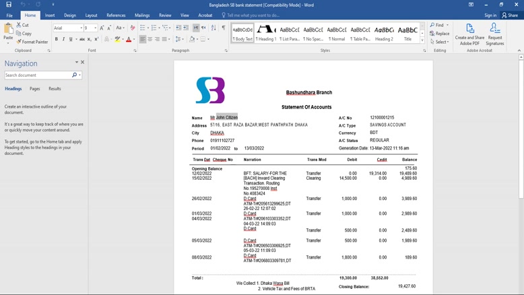This screenshot has height=295, width=524.
Task: Click the Replace button
Action: coord(440,34)
